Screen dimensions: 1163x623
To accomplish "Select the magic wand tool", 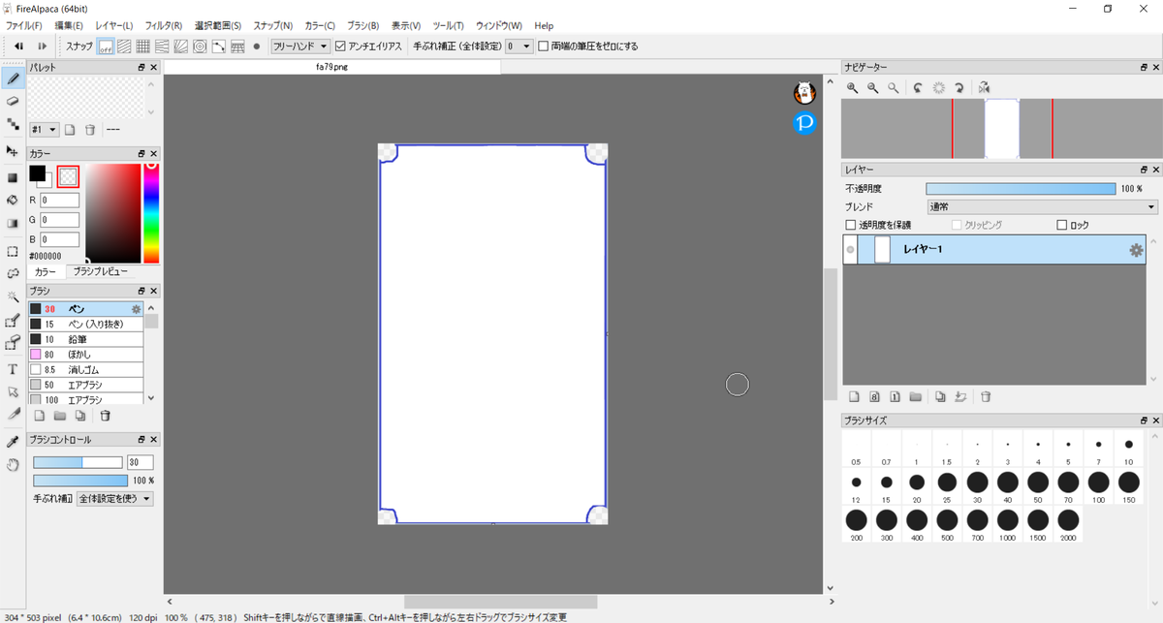I will tap(13, 296).
